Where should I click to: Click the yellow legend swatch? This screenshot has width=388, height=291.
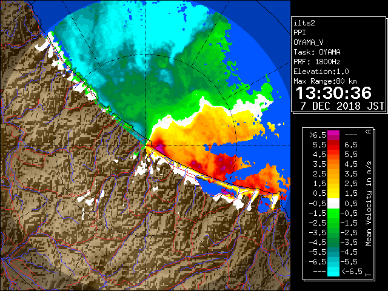pyautogui.click(x=333, y=193)
